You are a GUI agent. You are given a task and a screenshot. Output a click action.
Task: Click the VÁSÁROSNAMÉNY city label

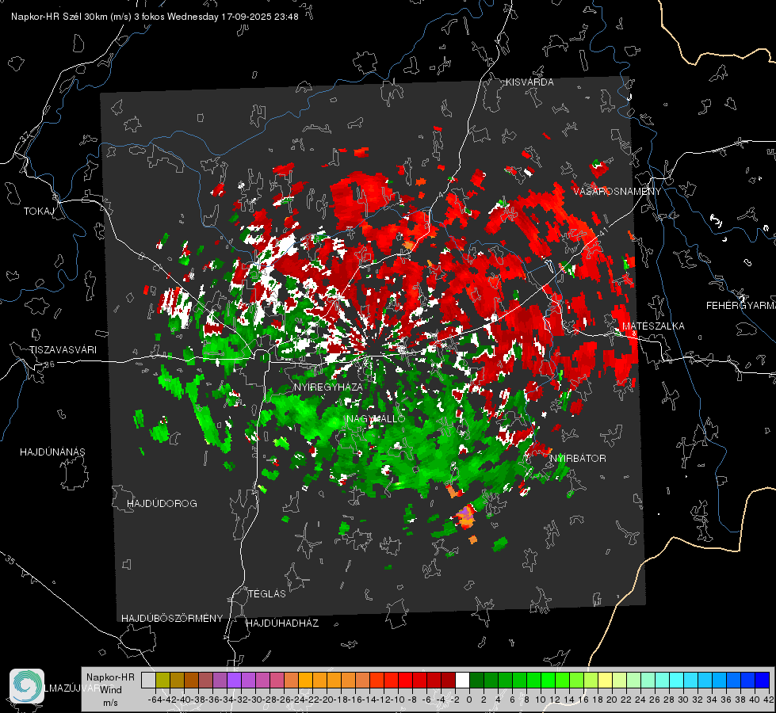click(x=617, y=192)
